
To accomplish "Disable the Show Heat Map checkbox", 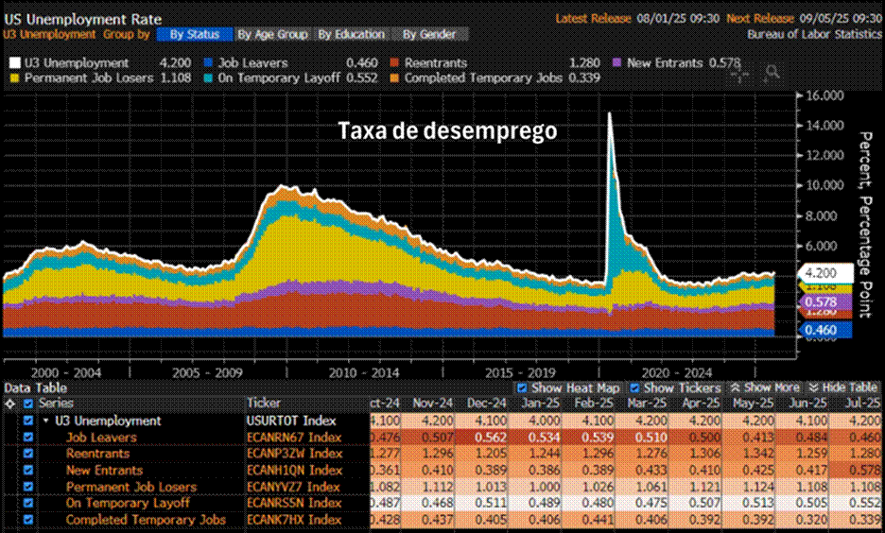I will tap(522, 388).
